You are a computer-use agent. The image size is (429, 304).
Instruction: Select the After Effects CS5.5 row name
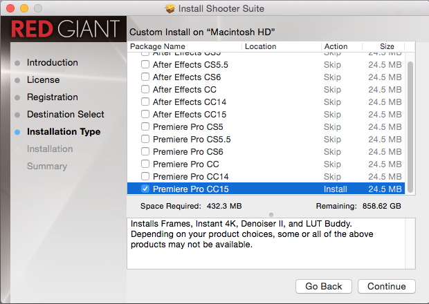tap(190, 65)
